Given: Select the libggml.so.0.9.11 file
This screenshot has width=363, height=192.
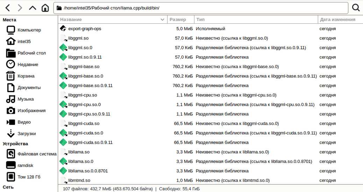Looking at the screenshot, I should 85,57.
